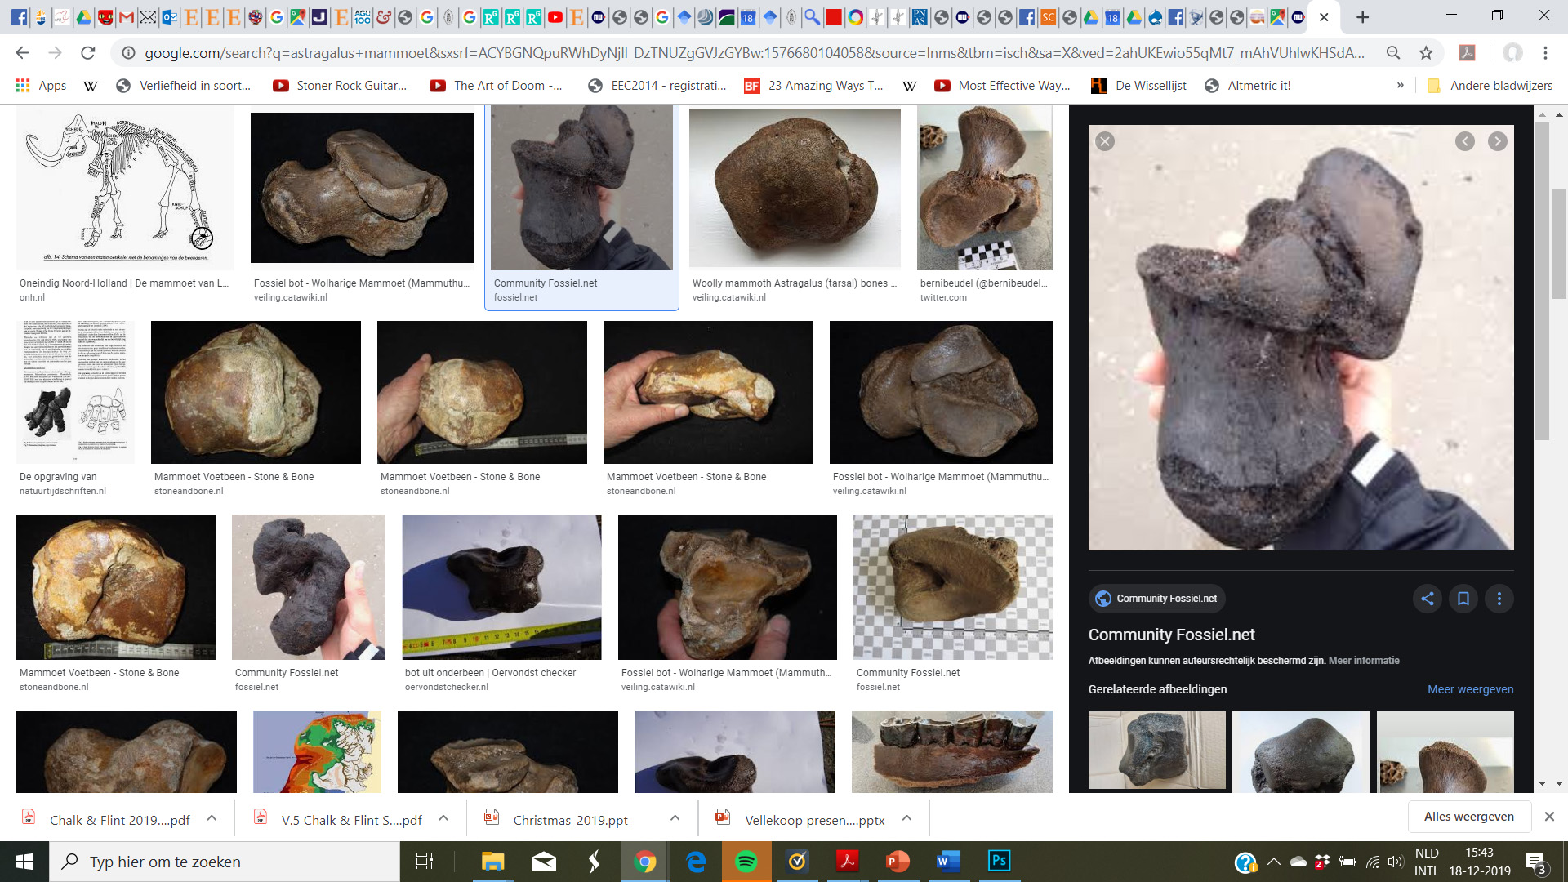Show previous image in preview panel
Screen dimensions: 1568x882
point(1465,141)
